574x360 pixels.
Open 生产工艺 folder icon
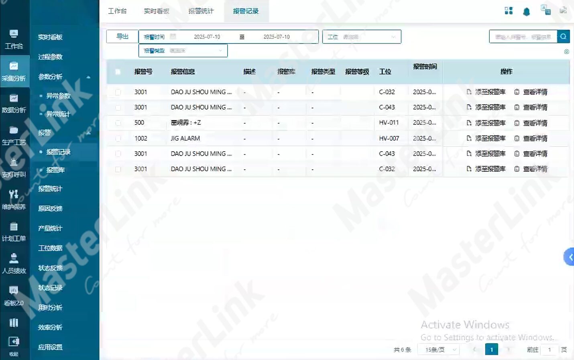pyautogui.click(x=14, y=130)
